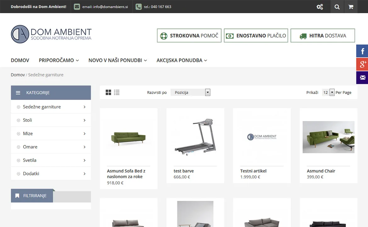This screenshot has width=368, height=227.
Task: Click the green phone icon in top bar
Action: pyautogui.click(x=138, y=7)
